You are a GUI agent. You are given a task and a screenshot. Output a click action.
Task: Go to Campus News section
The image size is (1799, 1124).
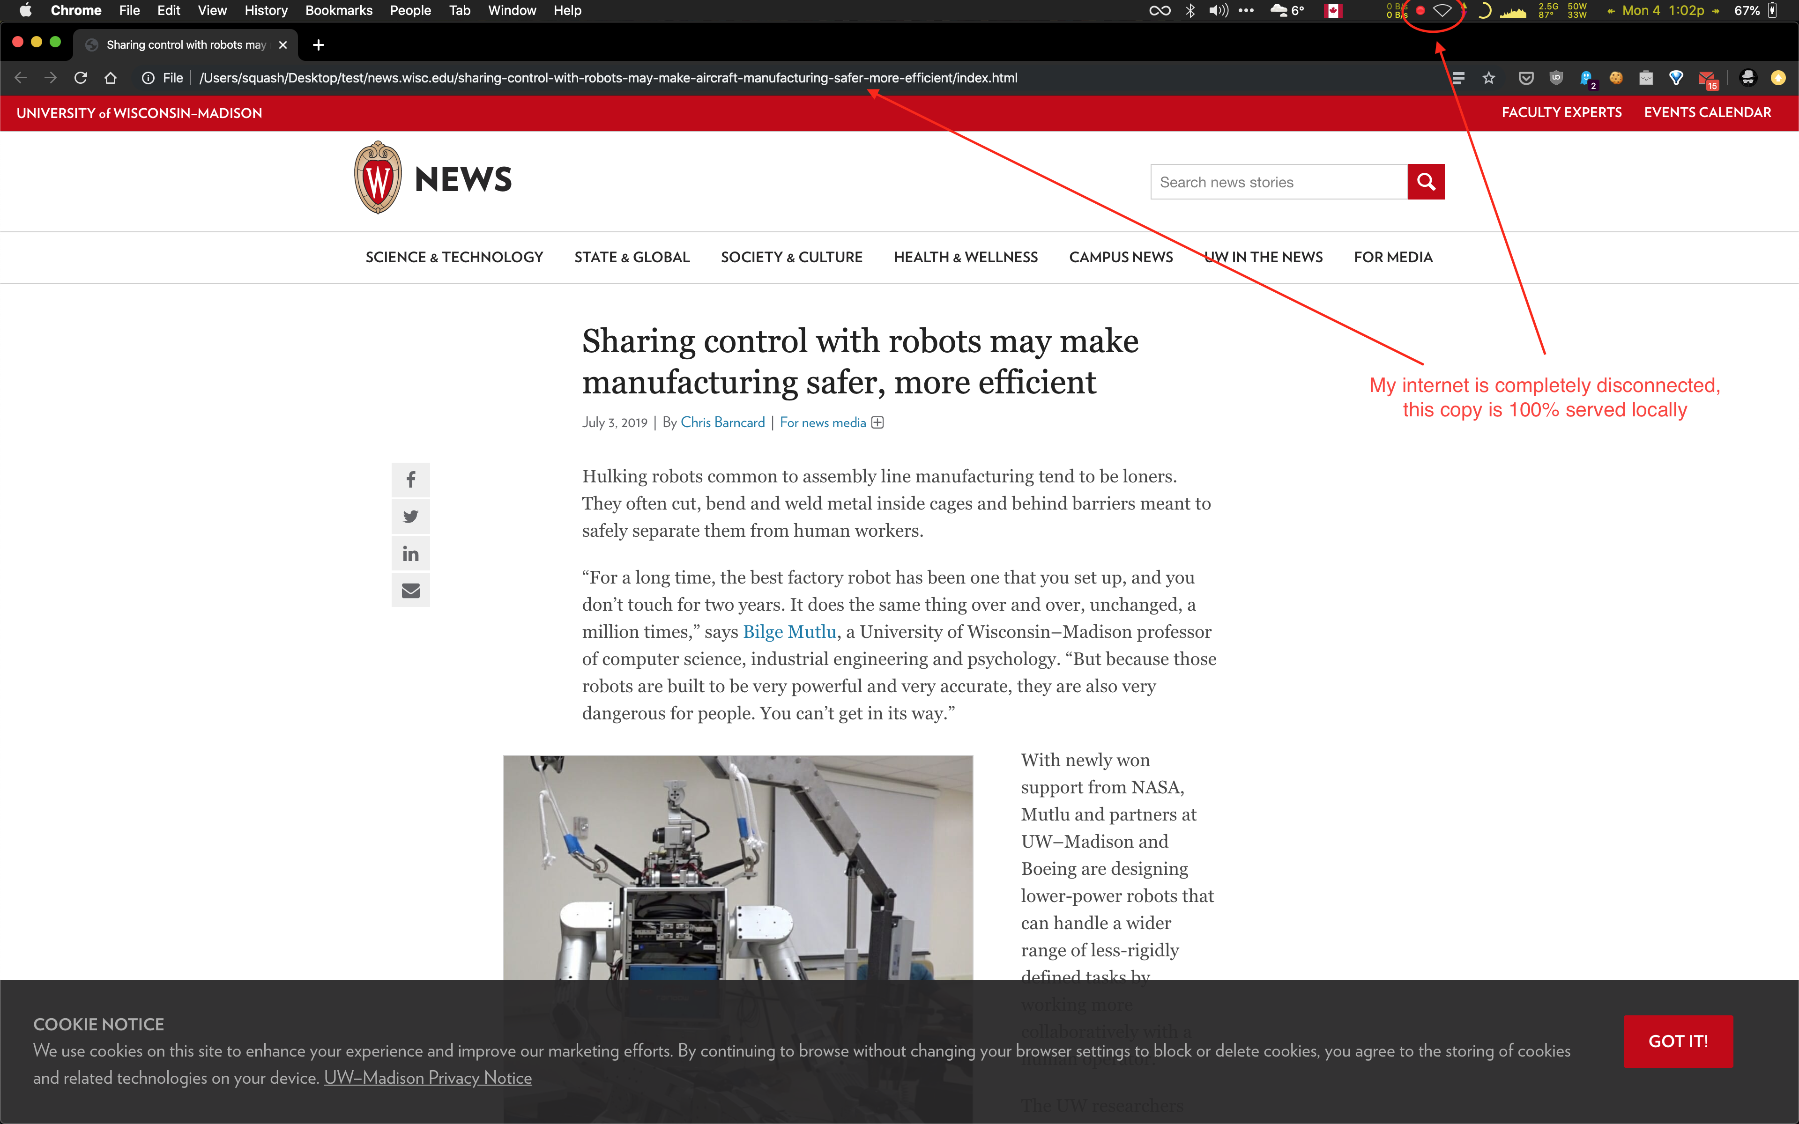(1121, 257)
